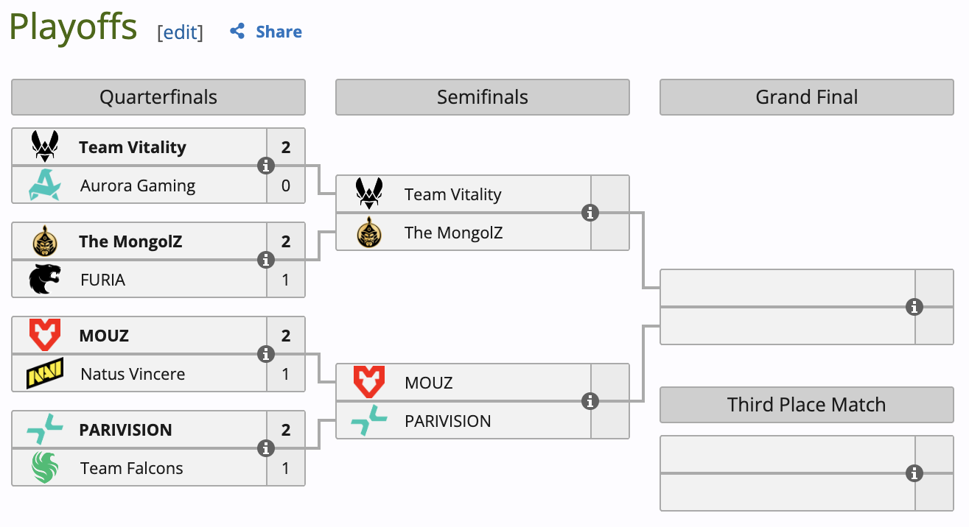The image size is (969, 527).
Task: Click the Grand Final match info icon
Action: point(914,307)
